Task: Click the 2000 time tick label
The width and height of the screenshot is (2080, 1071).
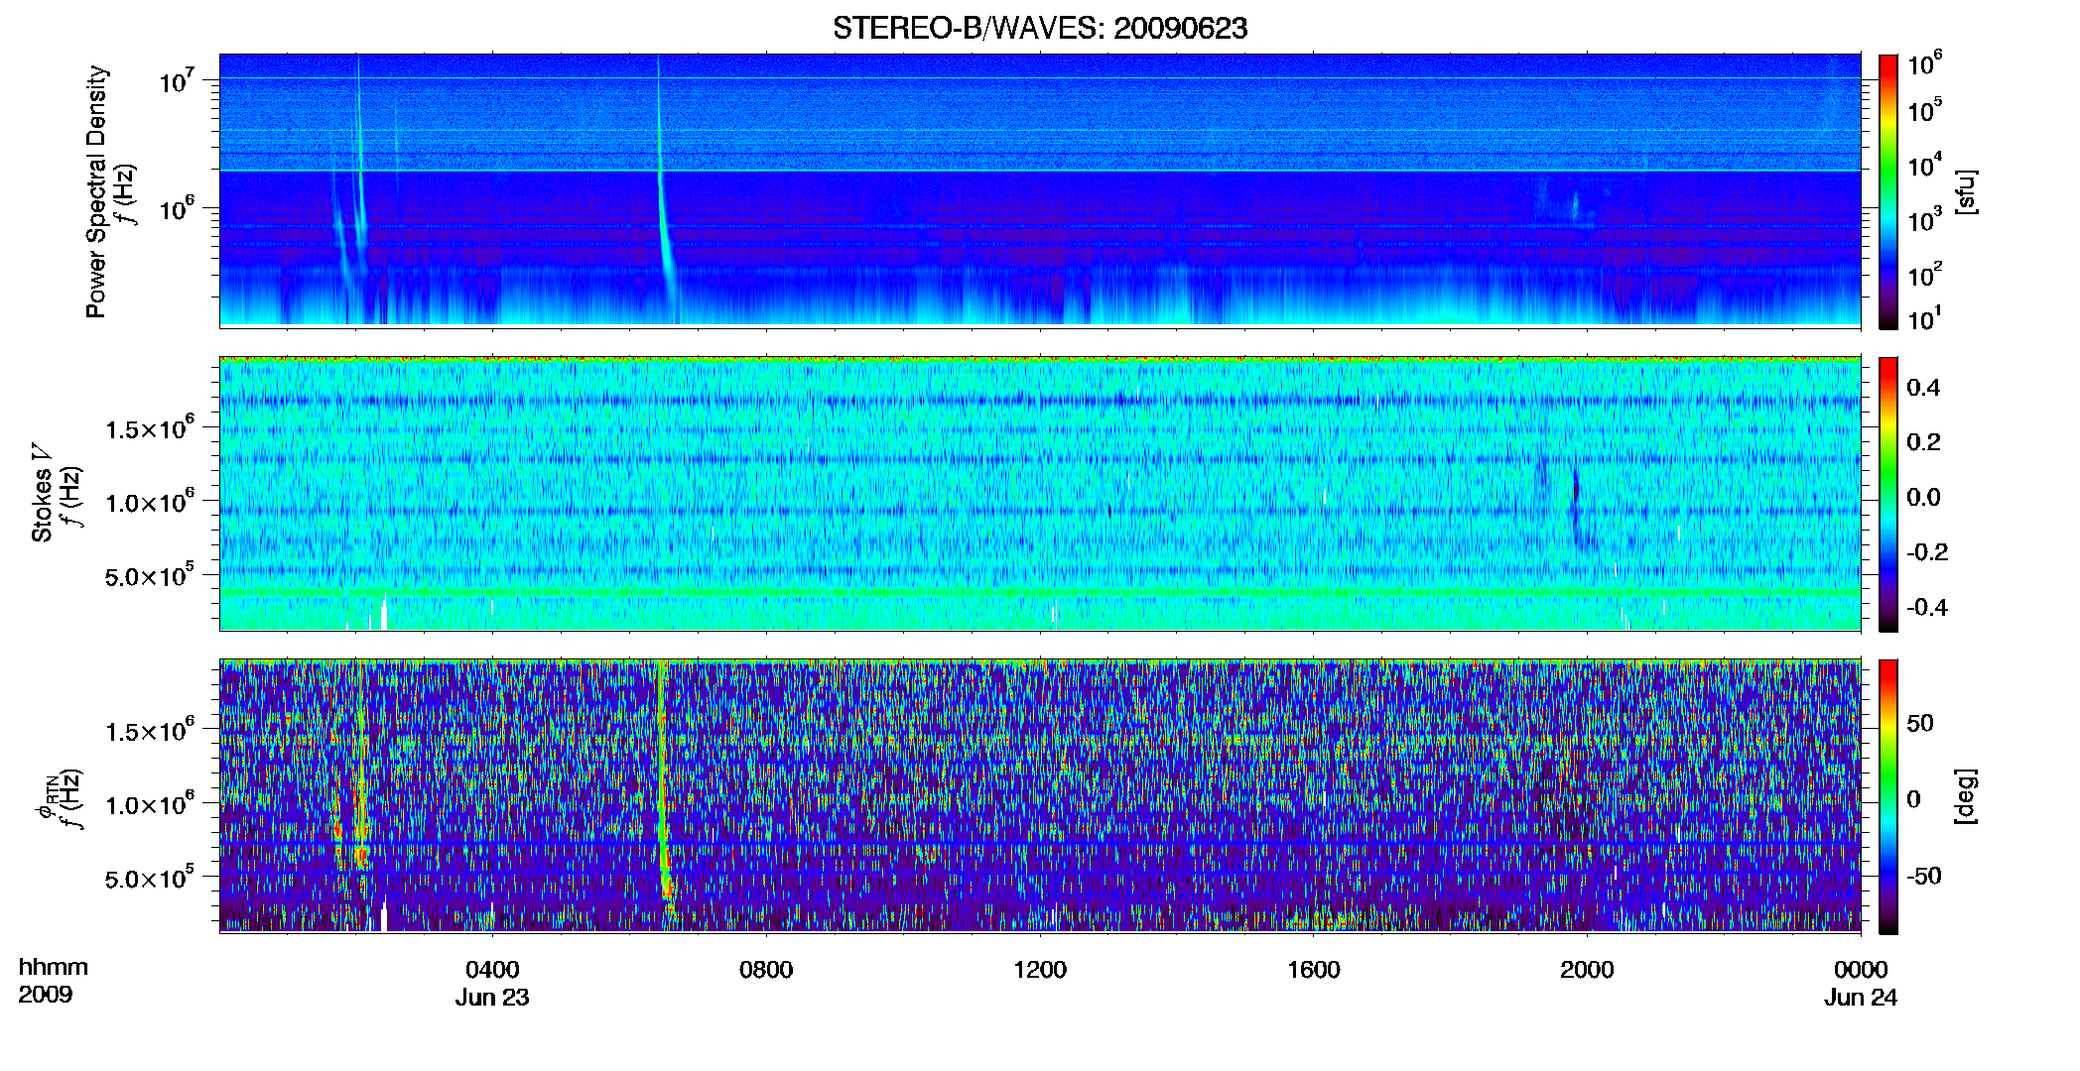Action: (1587, 969)
